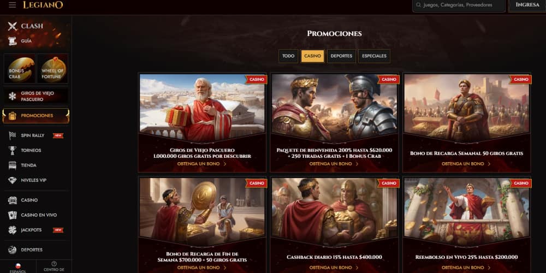Open the Centro de ayuda link
Viewport: 546px width, 273px height.
54,268
